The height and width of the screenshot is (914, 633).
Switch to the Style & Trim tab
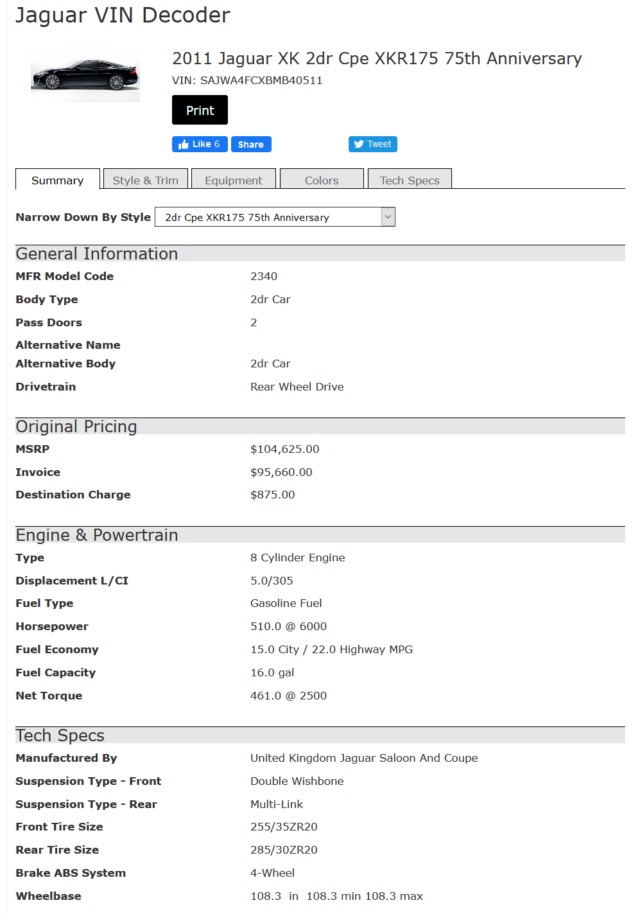(146, 180)
